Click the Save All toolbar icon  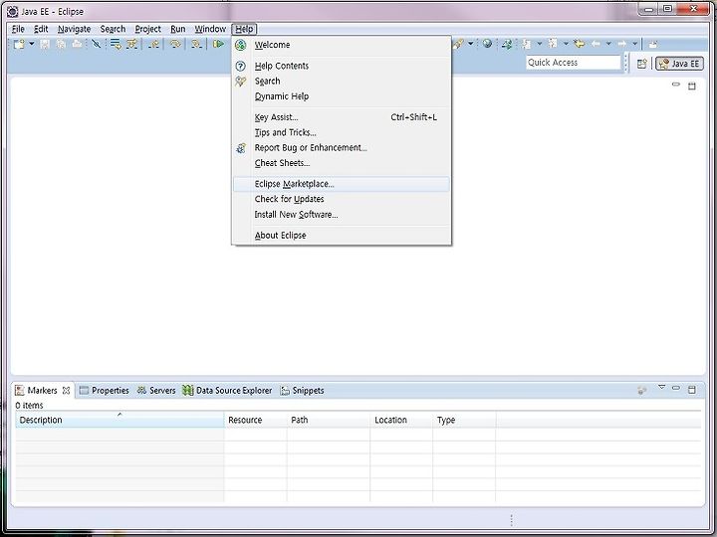62,44
